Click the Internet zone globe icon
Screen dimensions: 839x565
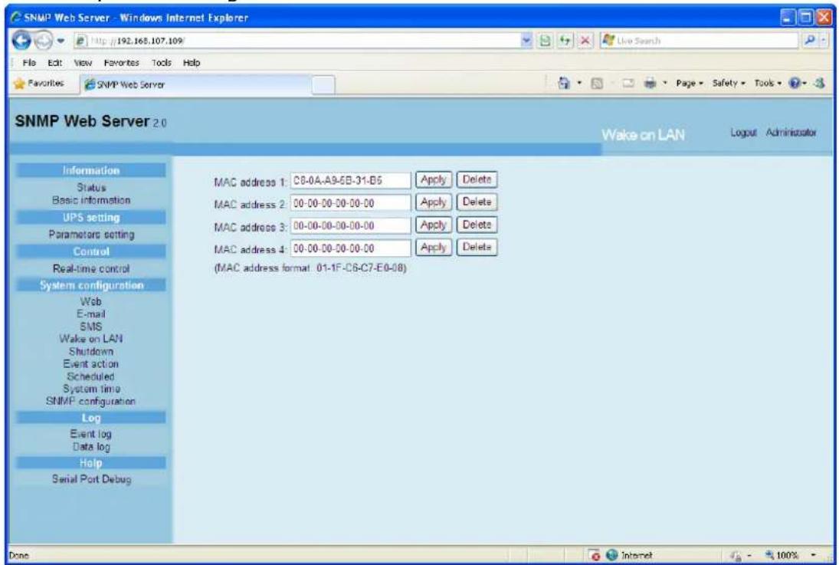click(611, 555)
